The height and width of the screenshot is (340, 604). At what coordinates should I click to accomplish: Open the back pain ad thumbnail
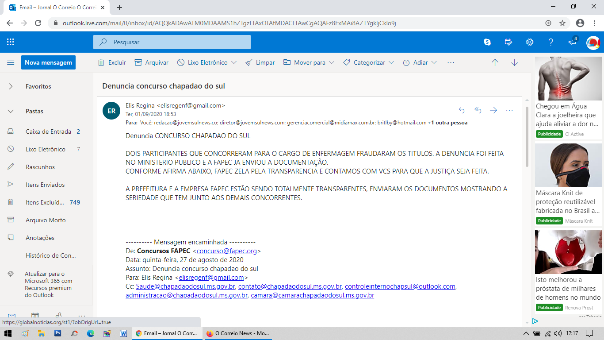click(x=568, y=79)
